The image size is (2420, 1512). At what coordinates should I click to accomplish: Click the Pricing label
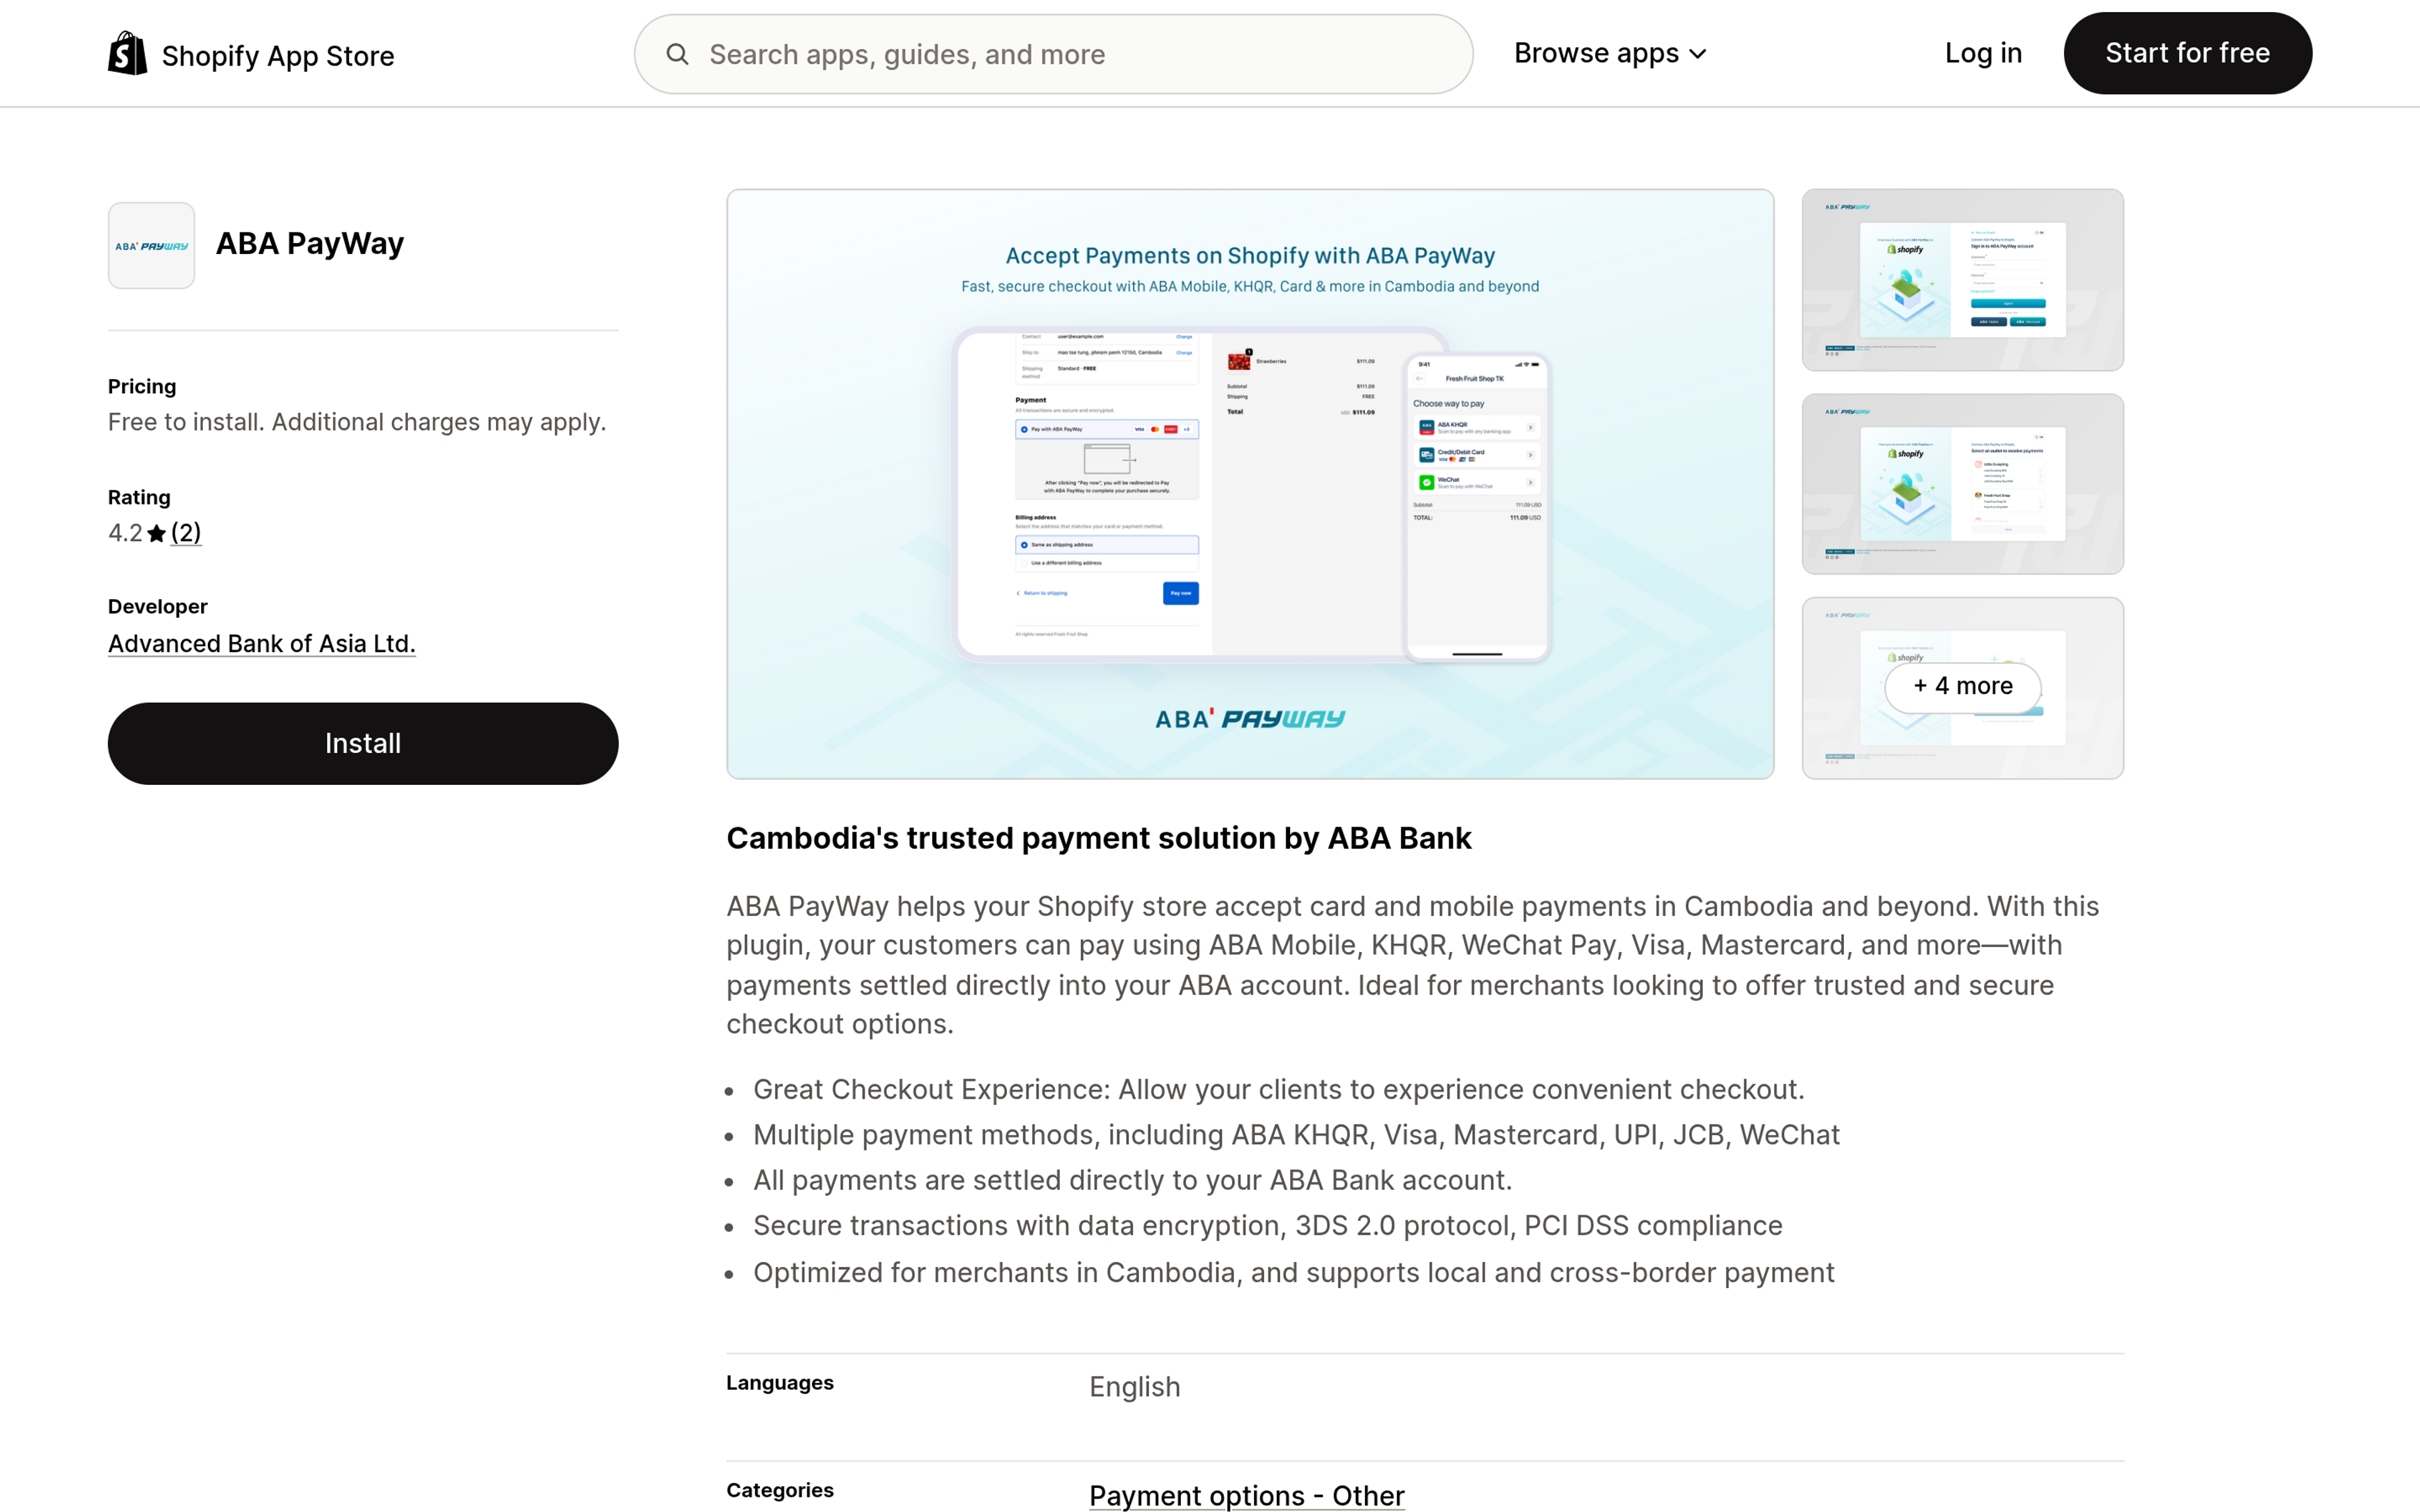tap(142, 386)
